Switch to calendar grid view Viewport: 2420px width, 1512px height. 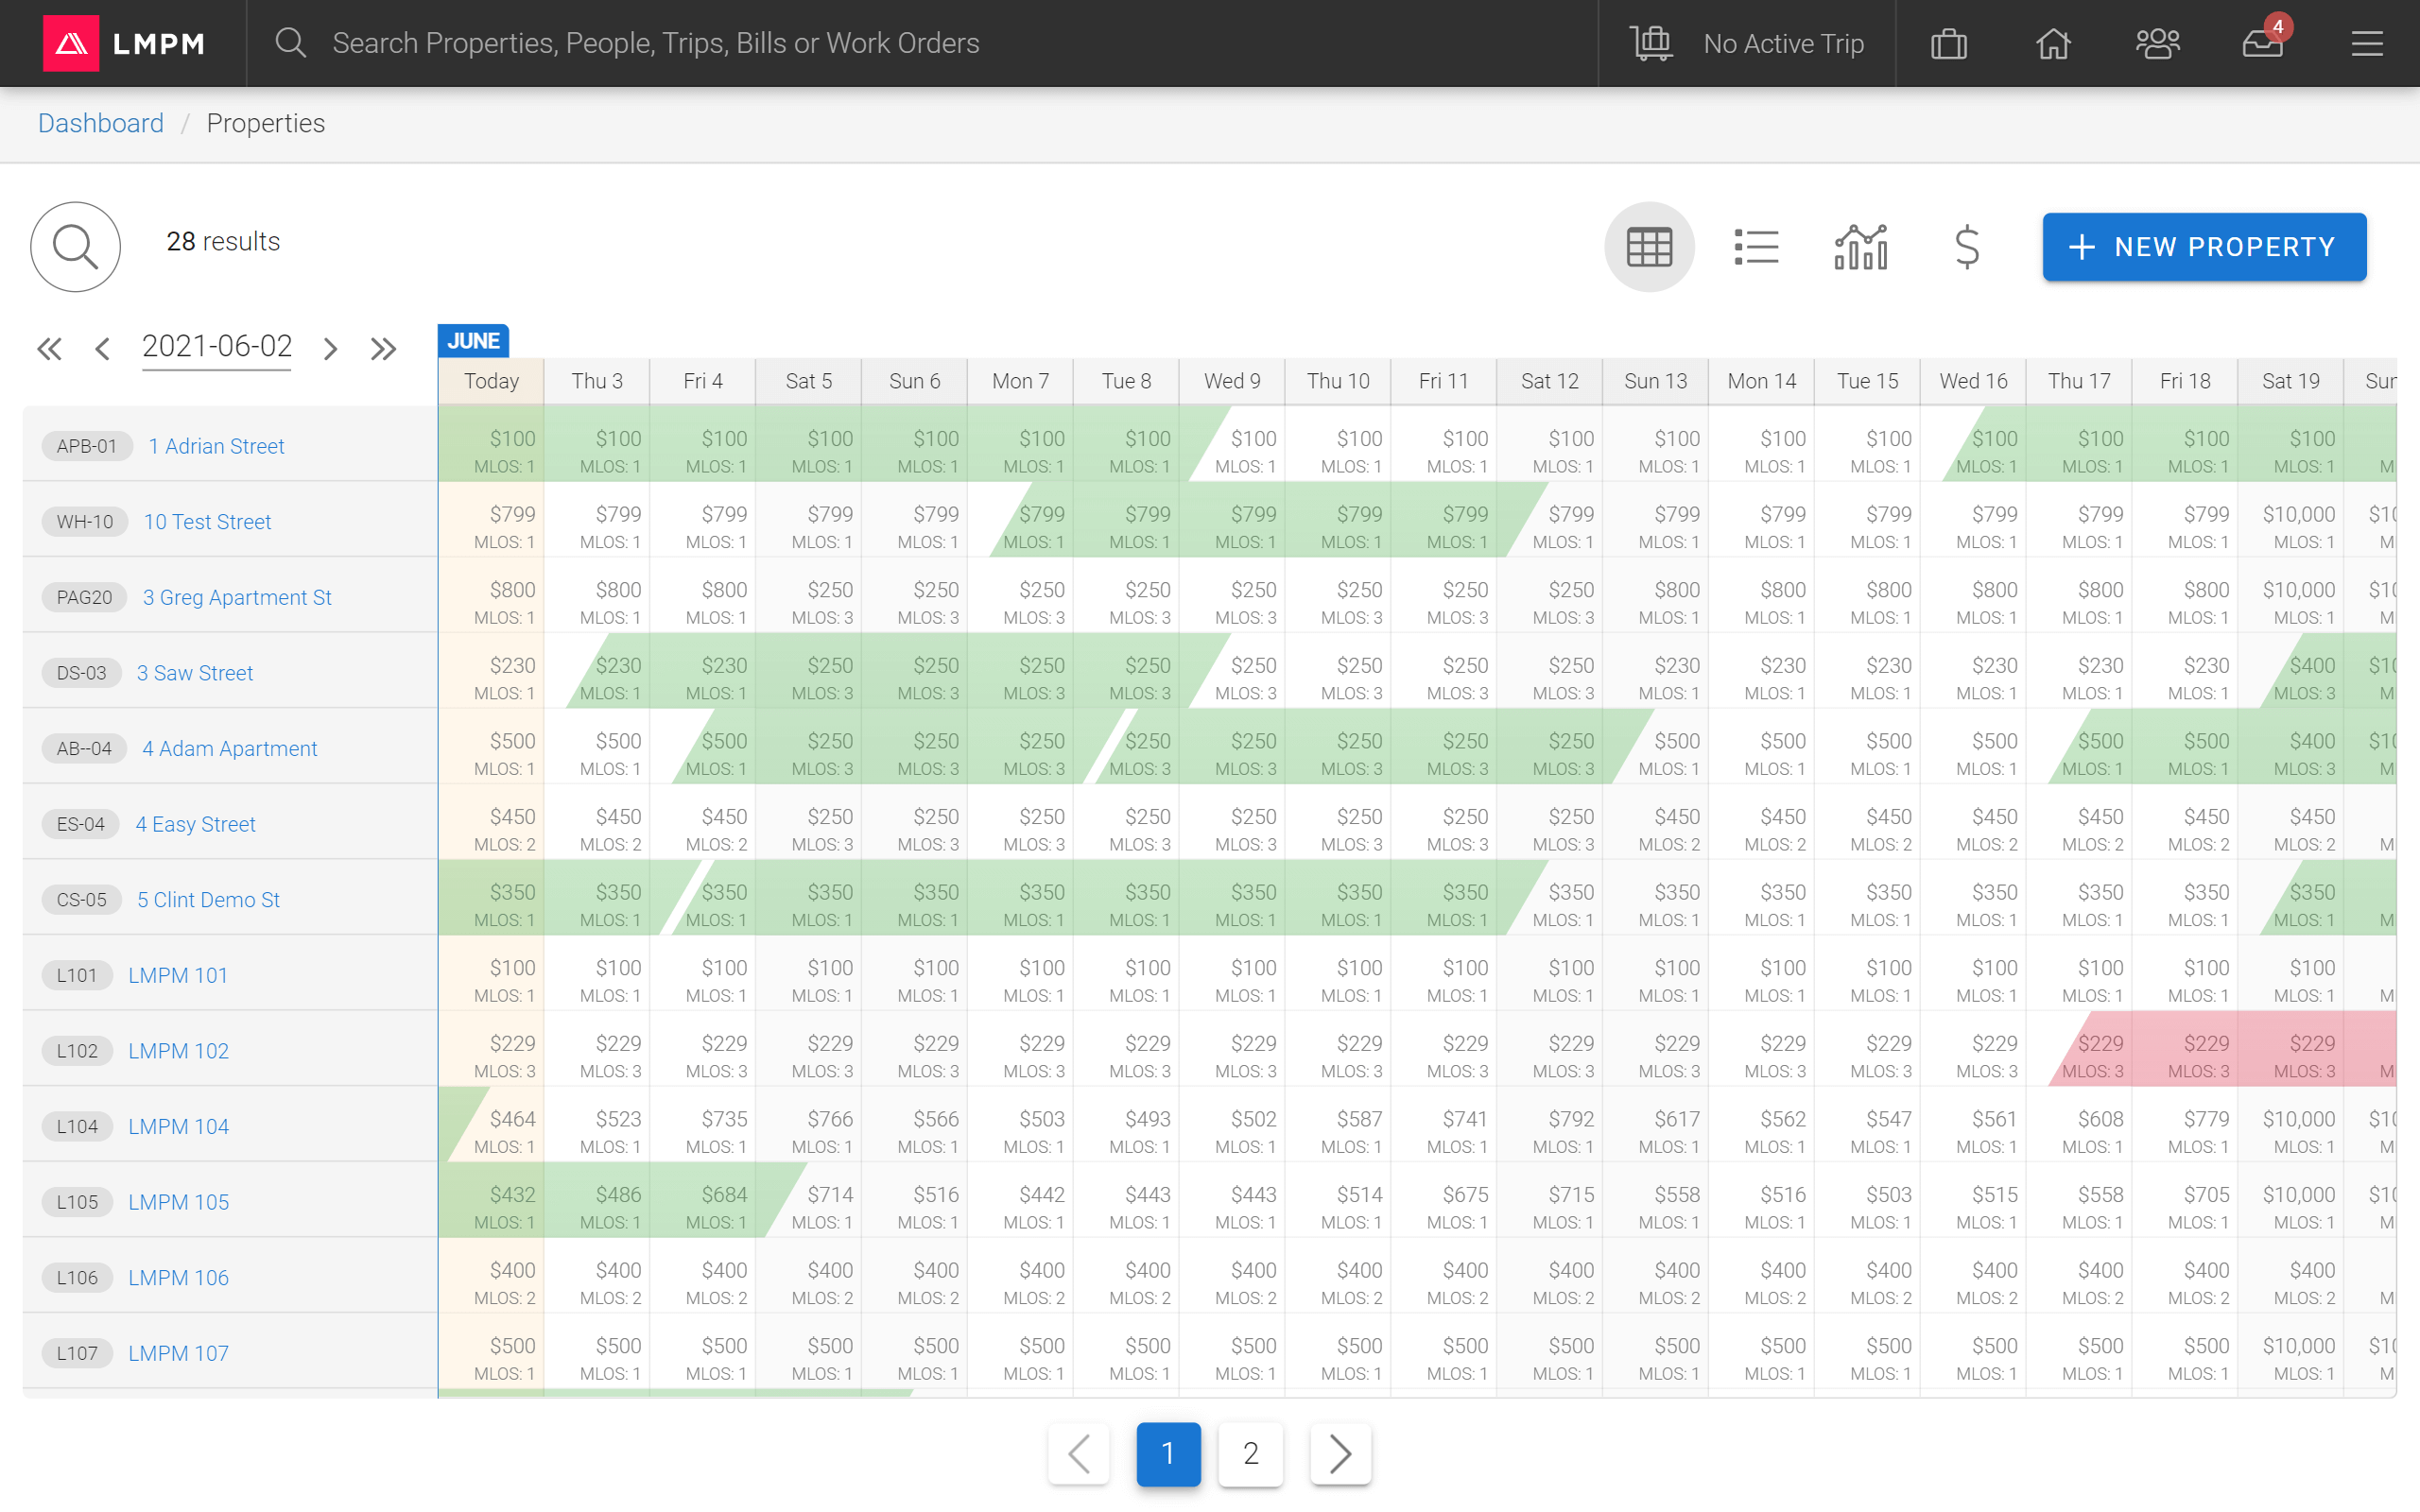tap(1649, 246)
